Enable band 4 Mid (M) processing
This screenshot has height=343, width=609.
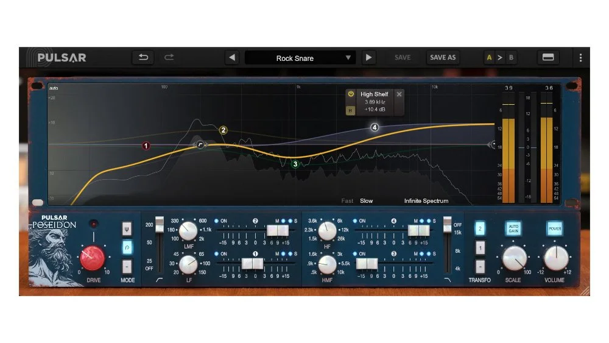click(422, 221)
